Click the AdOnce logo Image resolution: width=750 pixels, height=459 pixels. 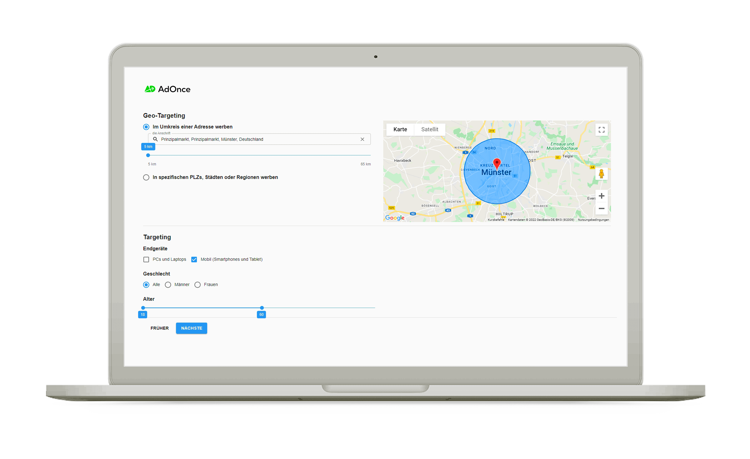point(167,89)
